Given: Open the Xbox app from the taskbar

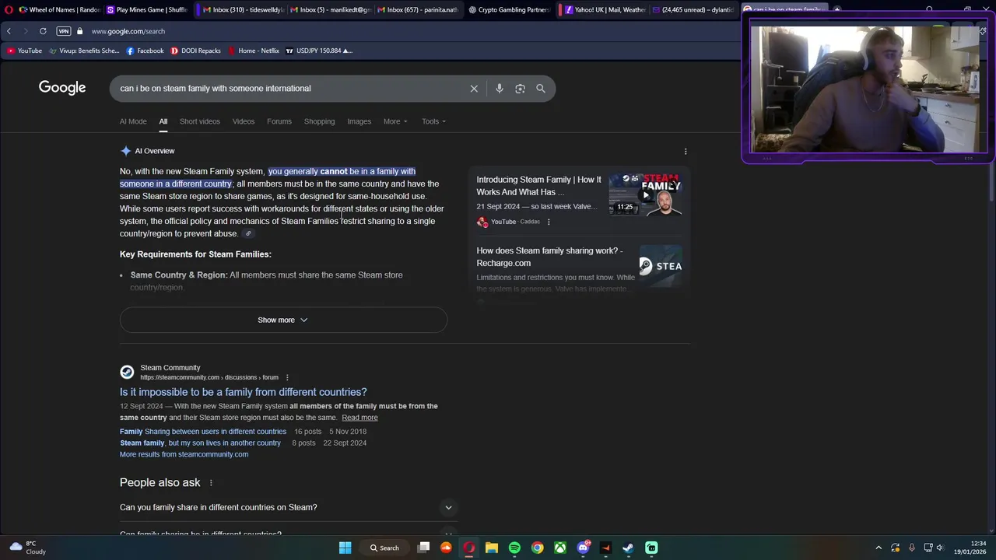Looking at the screenshot, I should point(560,548).
